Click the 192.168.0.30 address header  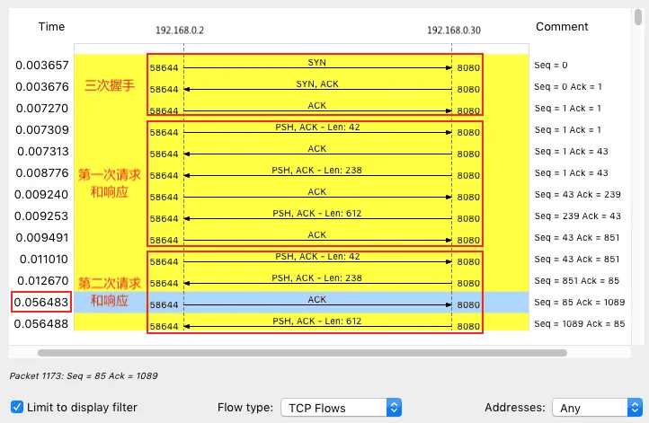[x=454, y=31]
